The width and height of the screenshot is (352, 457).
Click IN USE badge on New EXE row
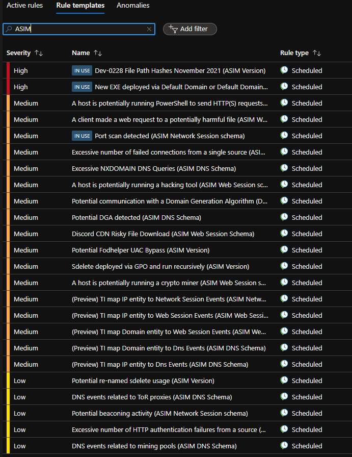82,87
